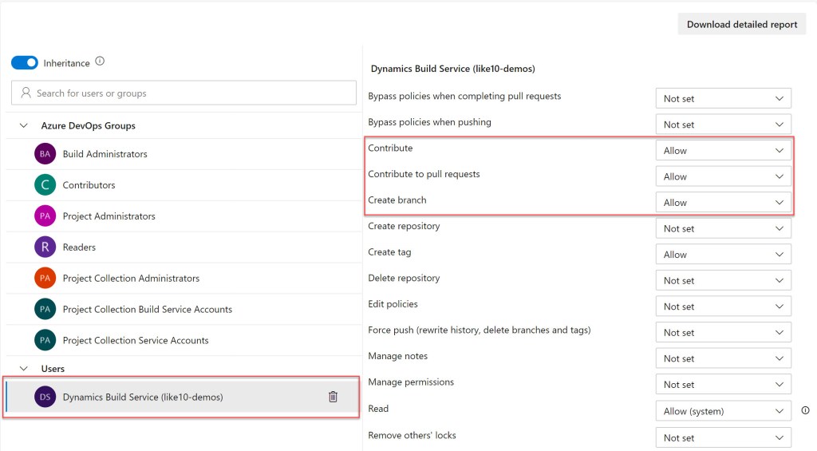Click the Read permission info icon

click(x=805, y=411)
